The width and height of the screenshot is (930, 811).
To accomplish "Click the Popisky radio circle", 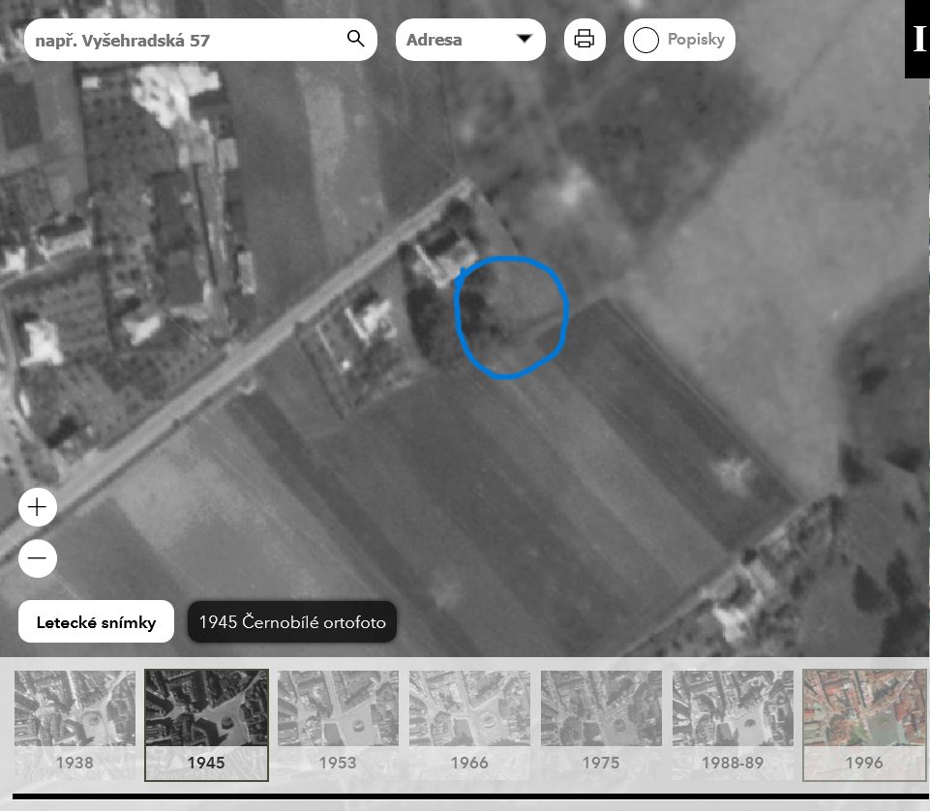I will tap(645, 41).
